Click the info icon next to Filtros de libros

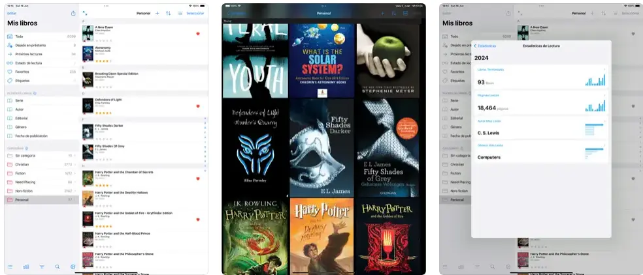(x=35, y=93)
